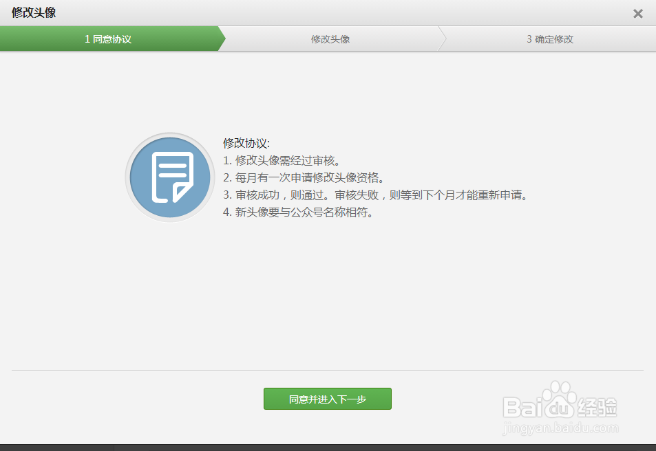This screenshot has width=656, height=451.
Task: Click the X icon to dismiss dialog
Action: coord(637,13)
